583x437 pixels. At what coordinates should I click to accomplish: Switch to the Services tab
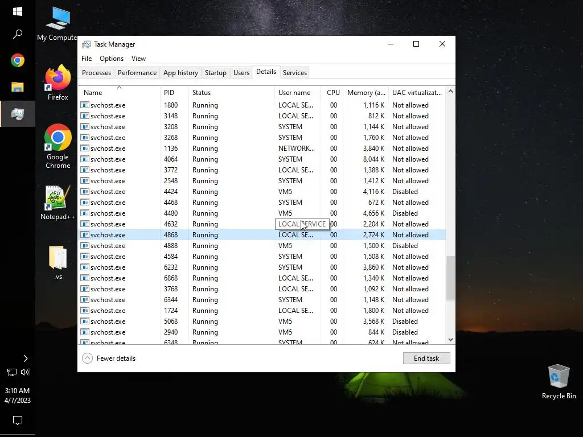tap(295, 73)
